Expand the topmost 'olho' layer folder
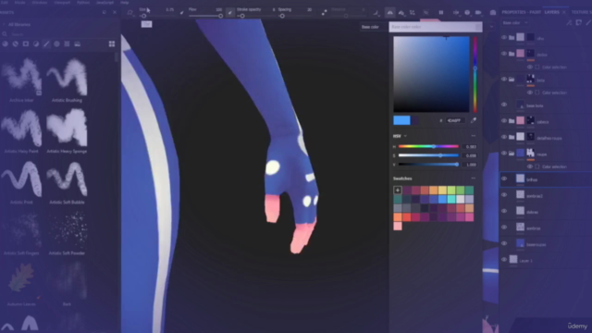 (512, 38)
